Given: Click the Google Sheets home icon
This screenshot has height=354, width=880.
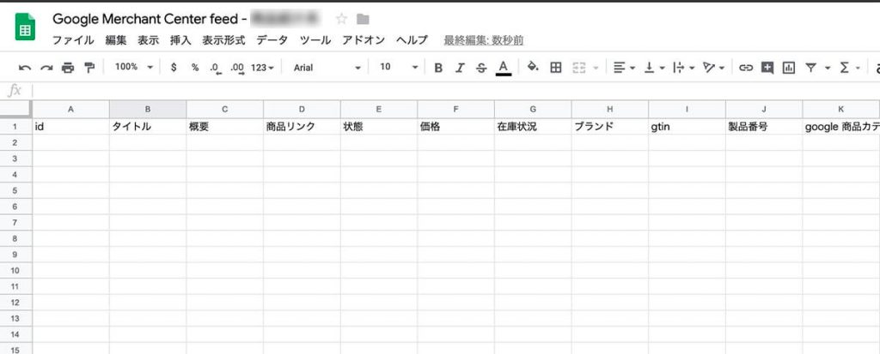Looking at the screenshot, I should (25, 28).
